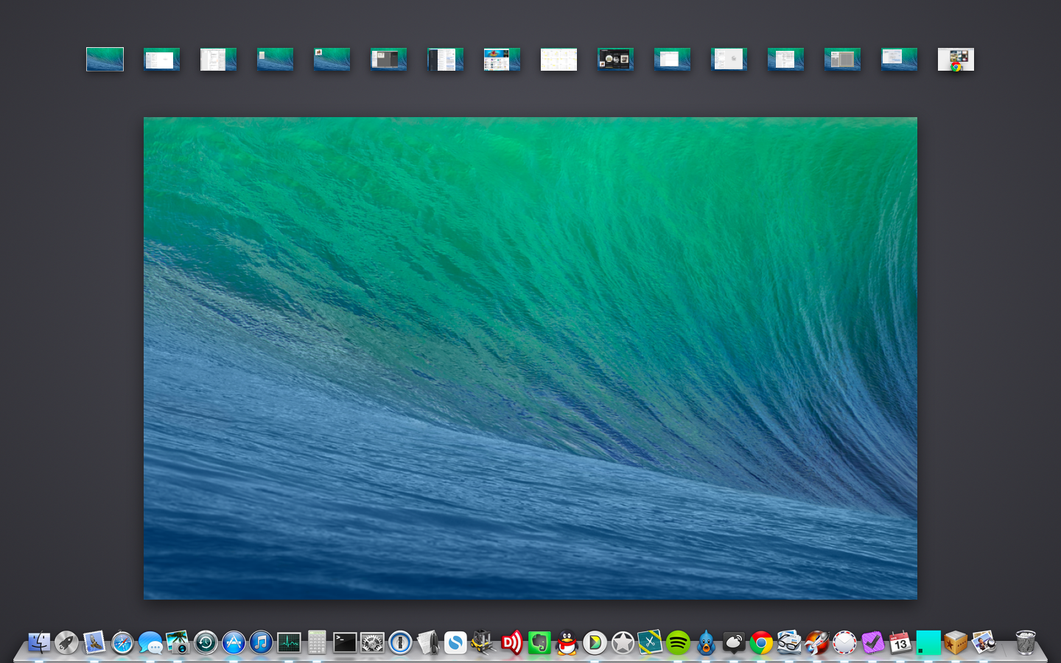Open QQ penguin icon
The width and height of the screenshot is (1061, 663).
tap(567, 642)
